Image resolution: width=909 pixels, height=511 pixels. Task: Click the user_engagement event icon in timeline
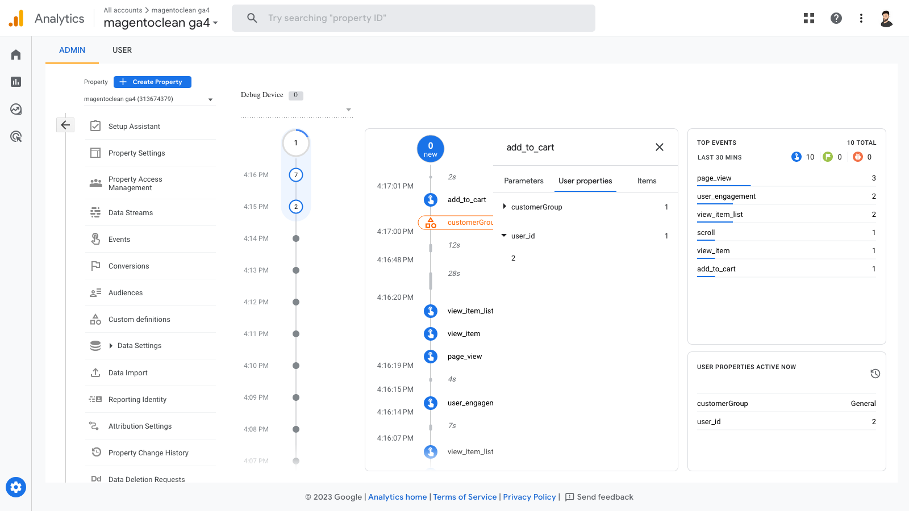click(x=431, y=403)
